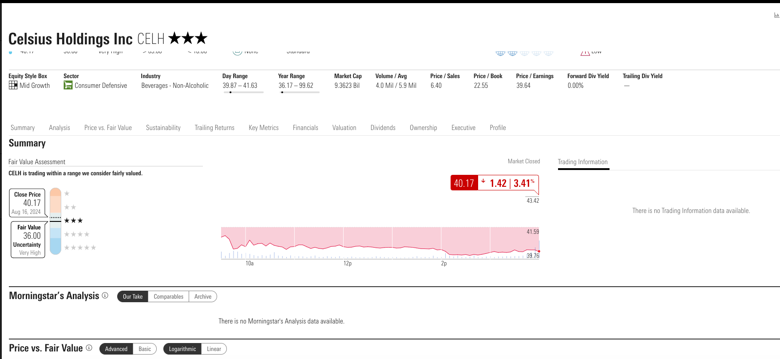Click the Fair Value 36.00 box
This screenshot has width=780, height=359.
tap(28, 240)
